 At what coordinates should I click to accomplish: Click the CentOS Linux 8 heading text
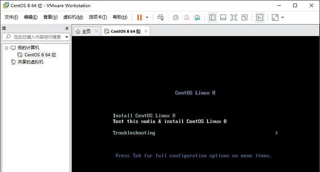195,93
